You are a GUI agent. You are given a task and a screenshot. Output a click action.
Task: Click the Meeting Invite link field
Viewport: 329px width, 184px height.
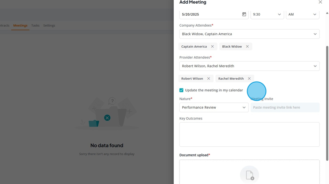tap(285, 107)
